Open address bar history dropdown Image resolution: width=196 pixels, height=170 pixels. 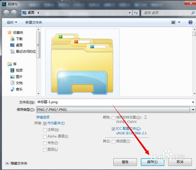tap(130, 13)
